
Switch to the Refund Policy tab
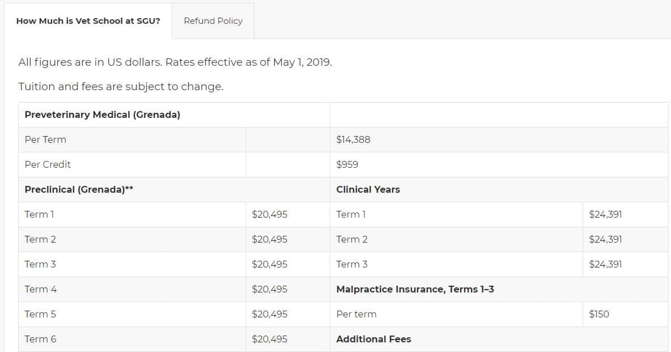pos(213,20)
